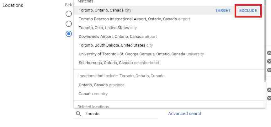The width and height of the screenshot is (271, 127).
Task: Choose Toronto Pearson International Airport suggestion
Action: 134,19
